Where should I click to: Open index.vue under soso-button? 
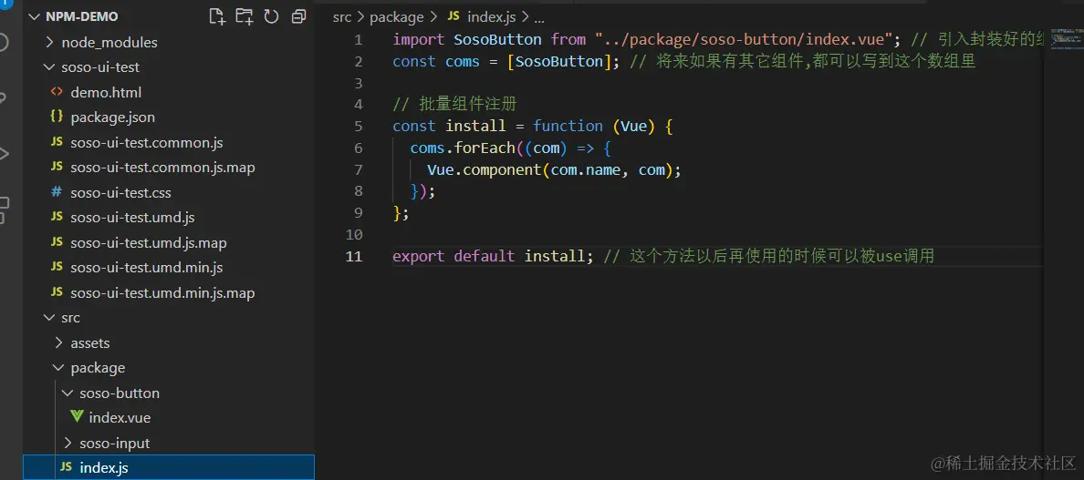point(120,418)
